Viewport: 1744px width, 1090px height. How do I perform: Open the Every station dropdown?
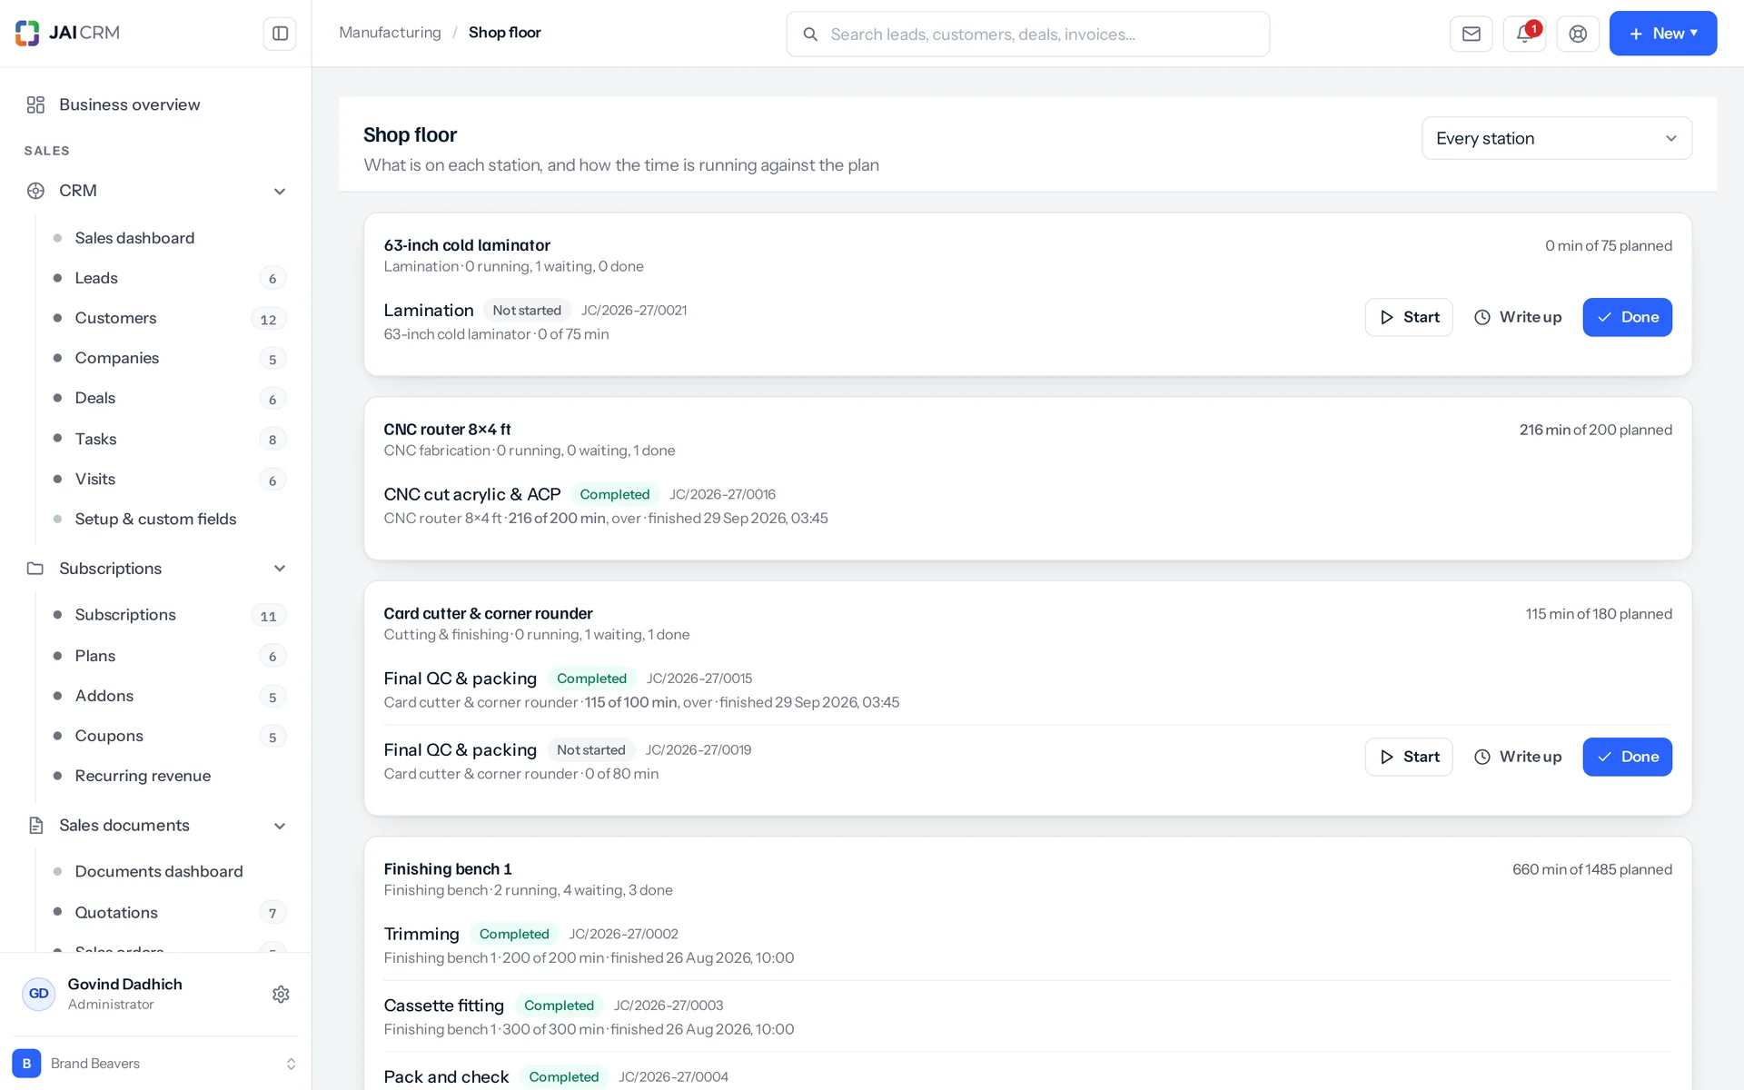tap(1557, 138)
